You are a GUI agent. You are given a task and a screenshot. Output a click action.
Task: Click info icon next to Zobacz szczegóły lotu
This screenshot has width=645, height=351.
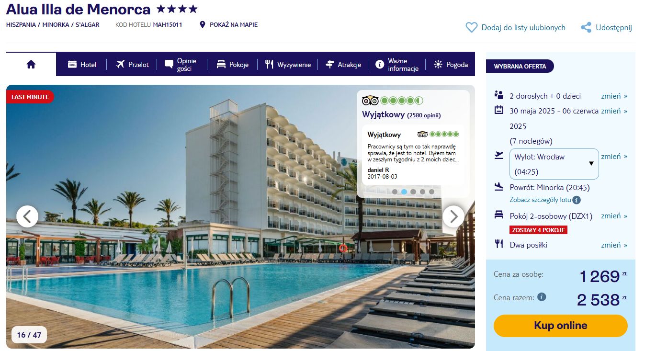(577, 200)
